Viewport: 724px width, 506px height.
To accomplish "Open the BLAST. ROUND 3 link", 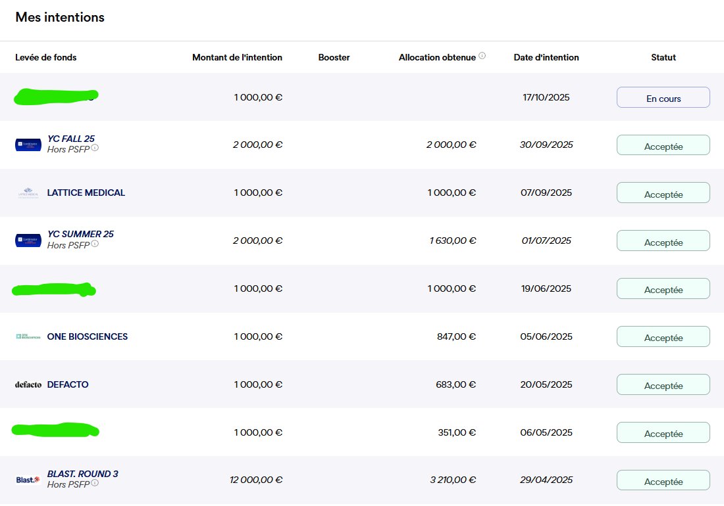I will (x=82, y=473).
